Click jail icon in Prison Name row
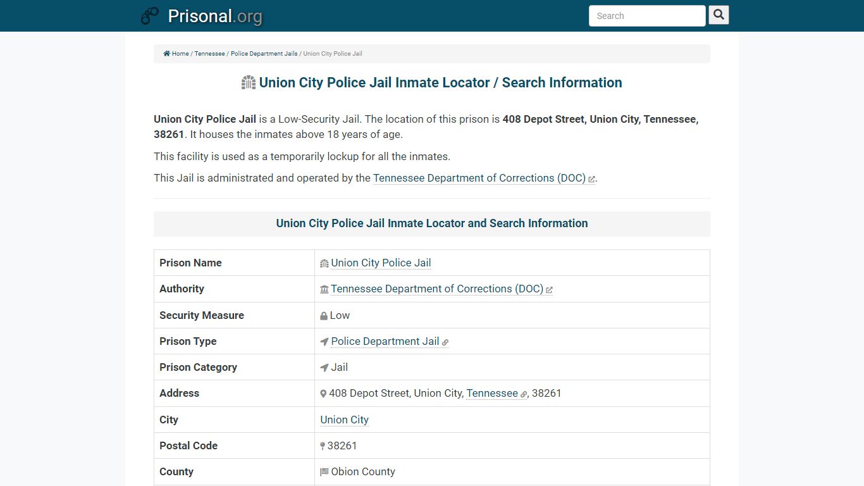Viewport: 864px width, 486px height. (x=324, y=263)
